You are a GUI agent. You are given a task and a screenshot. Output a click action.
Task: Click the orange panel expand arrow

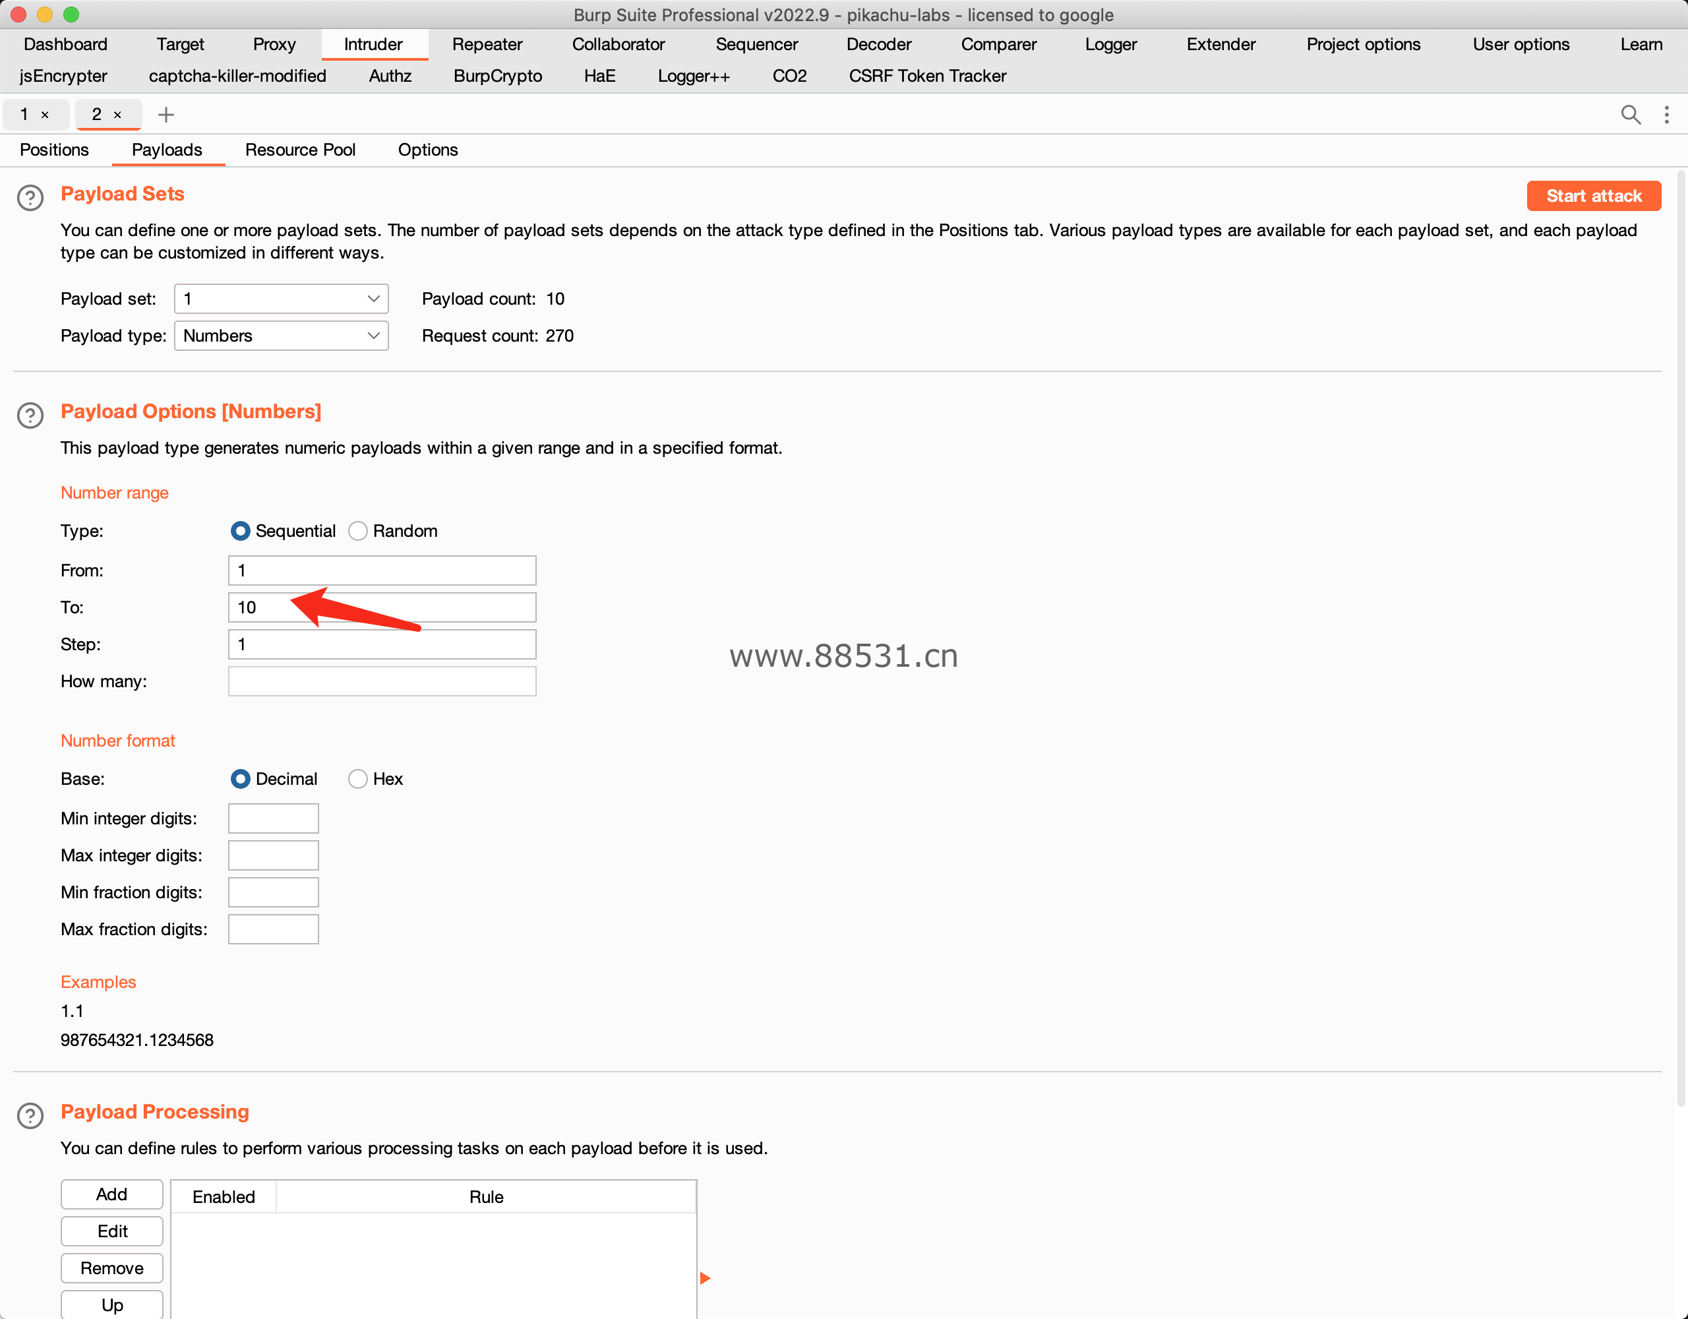(705, 1278)
